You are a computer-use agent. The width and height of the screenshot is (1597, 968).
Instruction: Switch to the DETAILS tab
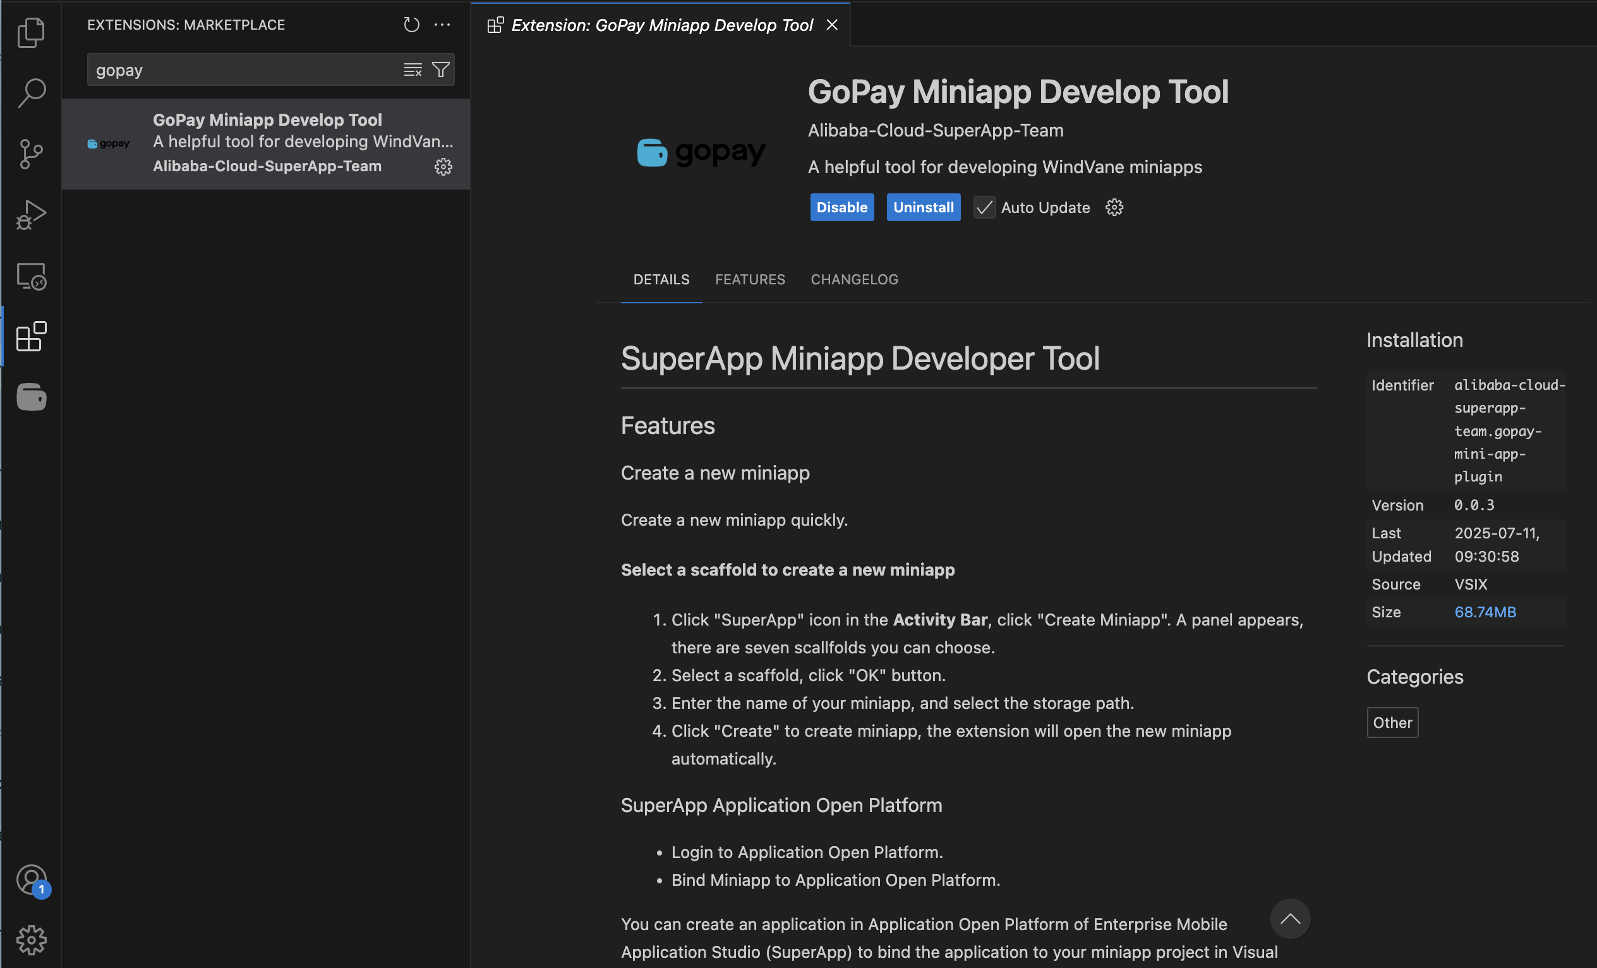[661, 279]
